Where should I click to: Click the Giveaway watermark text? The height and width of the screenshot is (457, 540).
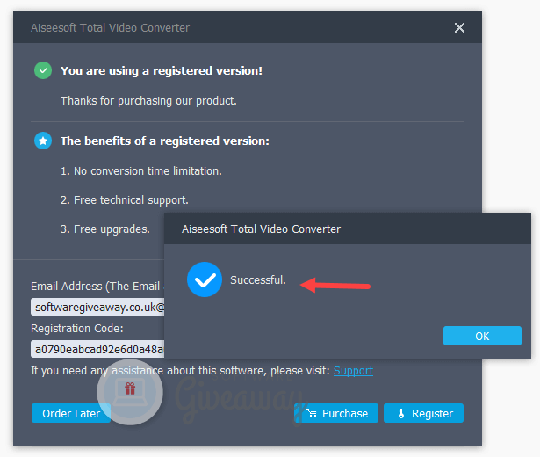pos(238,400)
